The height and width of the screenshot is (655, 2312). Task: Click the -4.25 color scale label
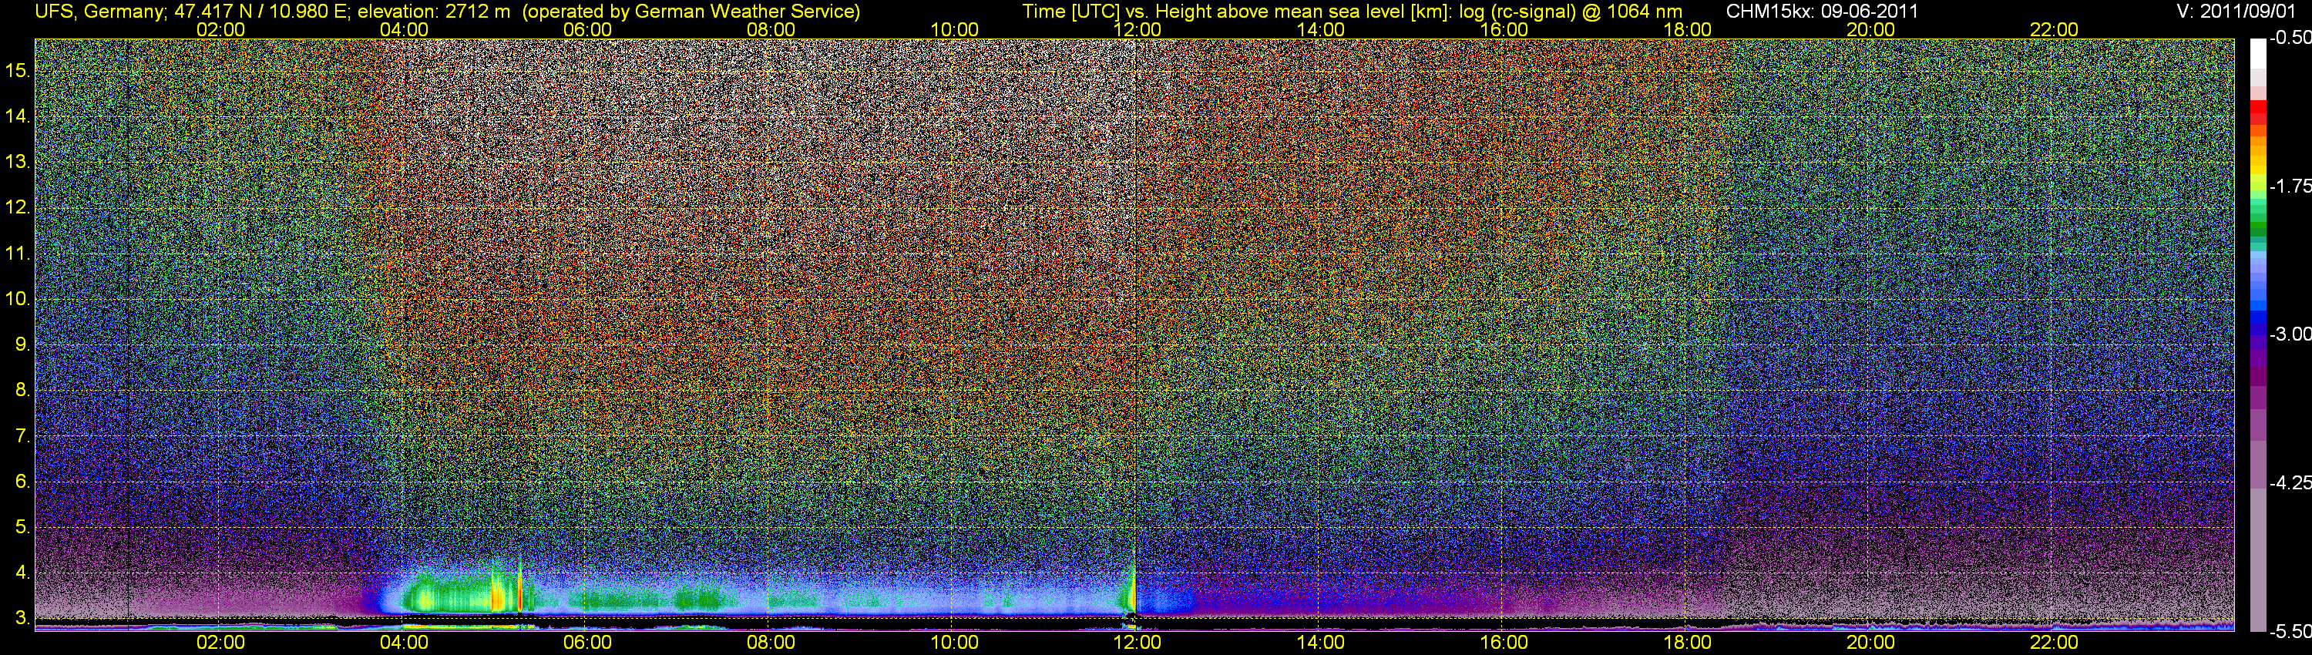point(2290,482)
